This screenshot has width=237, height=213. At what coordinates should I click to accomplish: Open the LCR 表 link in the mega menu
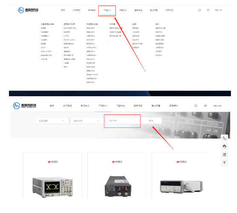(x=66, y=36)
